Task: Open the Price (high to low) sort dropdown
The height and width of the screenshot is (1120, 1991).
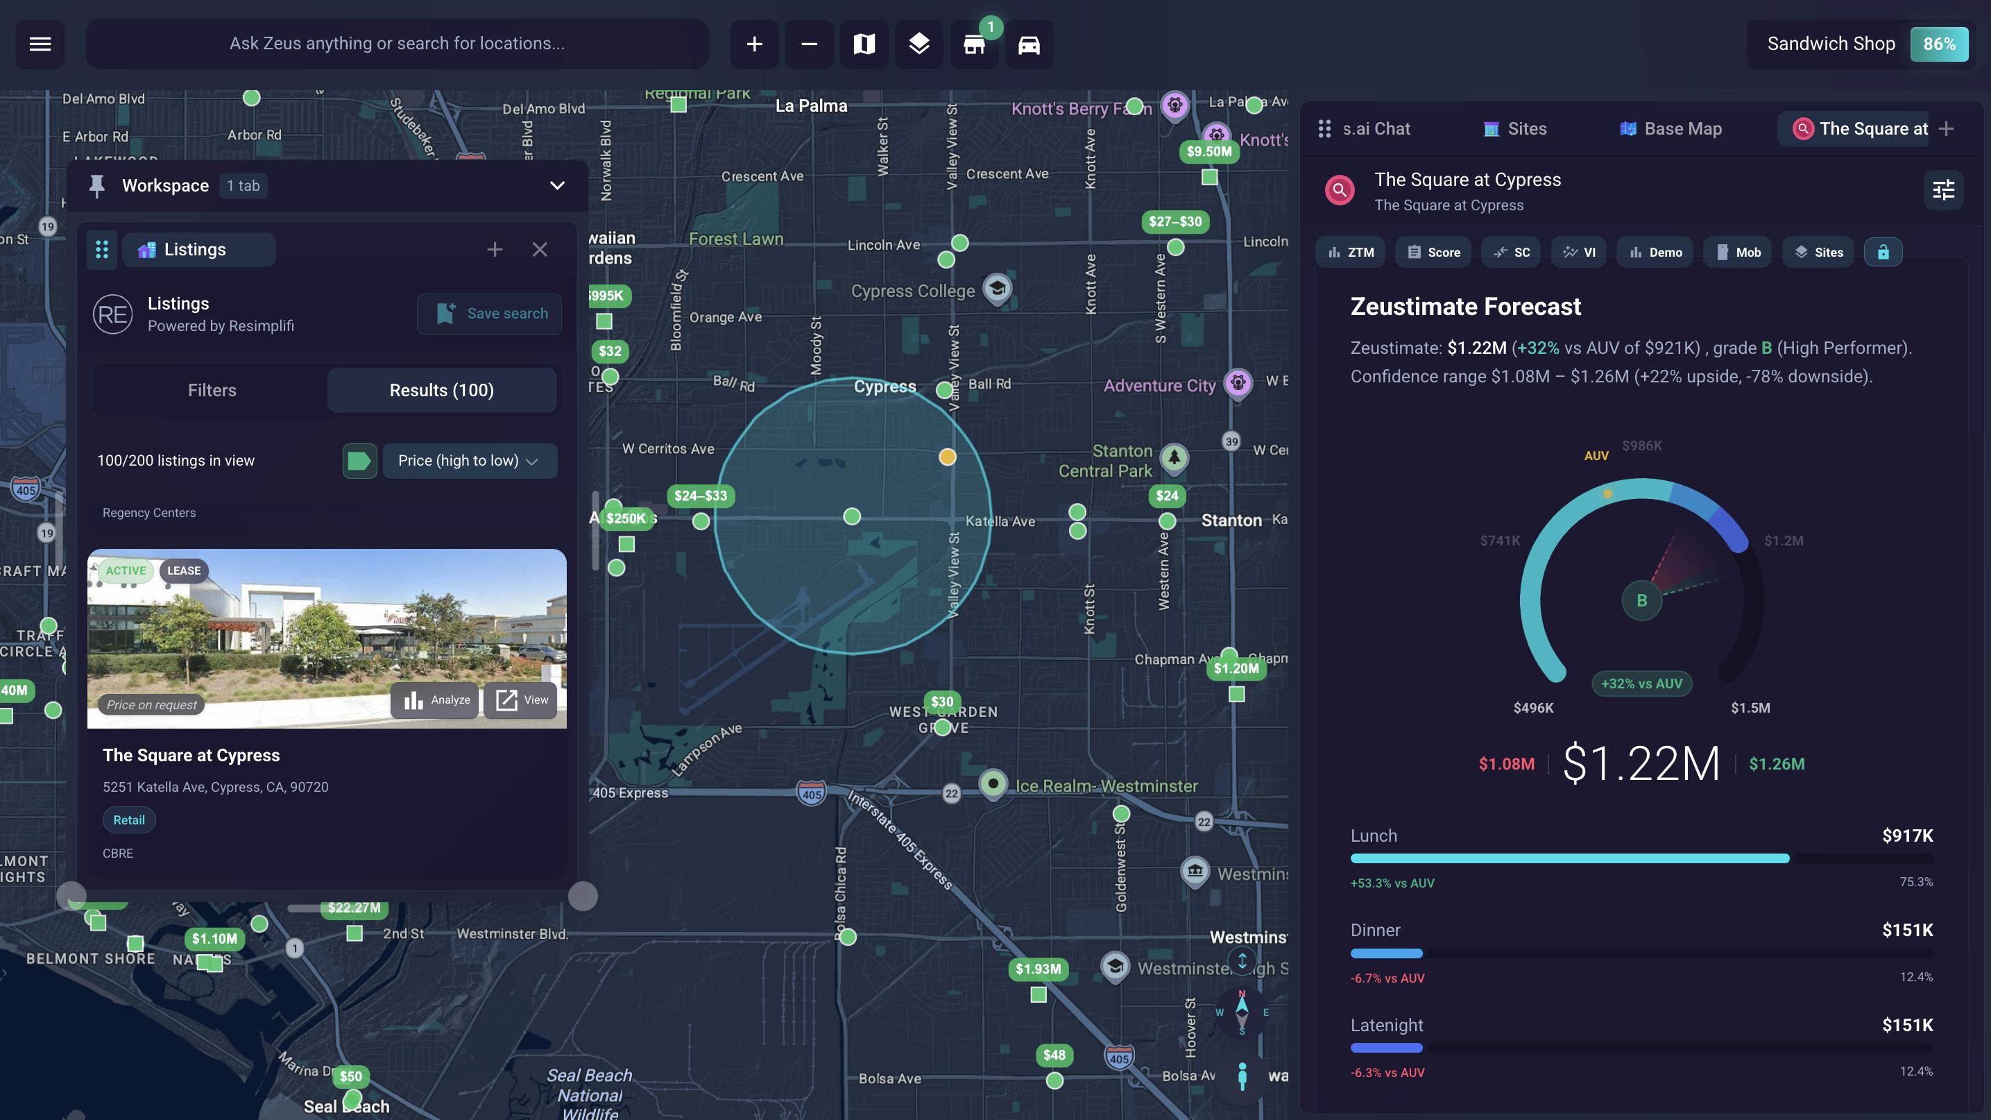Action: [470, 461]
